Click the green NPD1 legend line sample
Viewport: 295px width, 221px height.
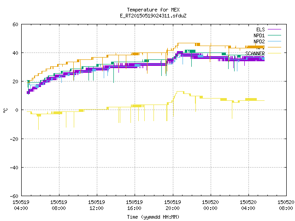275,35
